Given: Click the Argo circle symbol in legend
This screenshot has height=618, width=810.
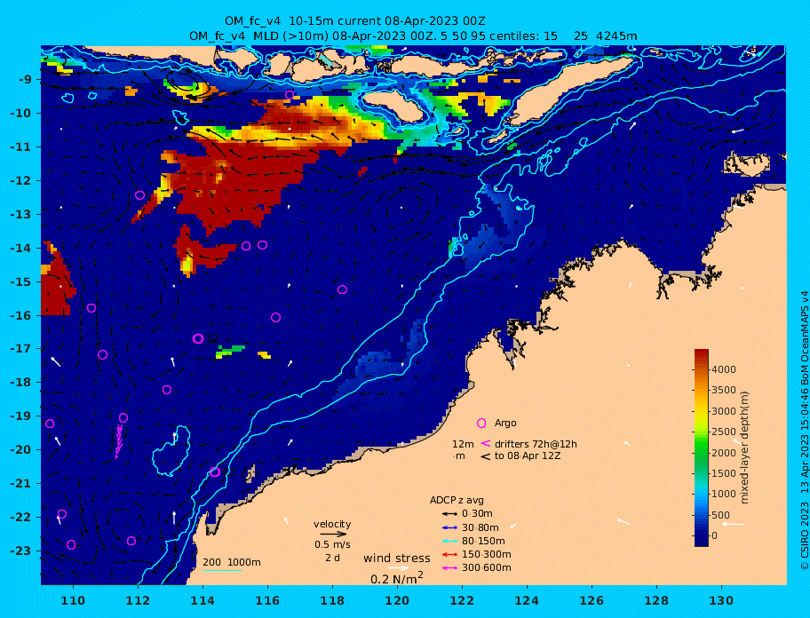Looking at the screenshot, I should (x=481, y=423).
